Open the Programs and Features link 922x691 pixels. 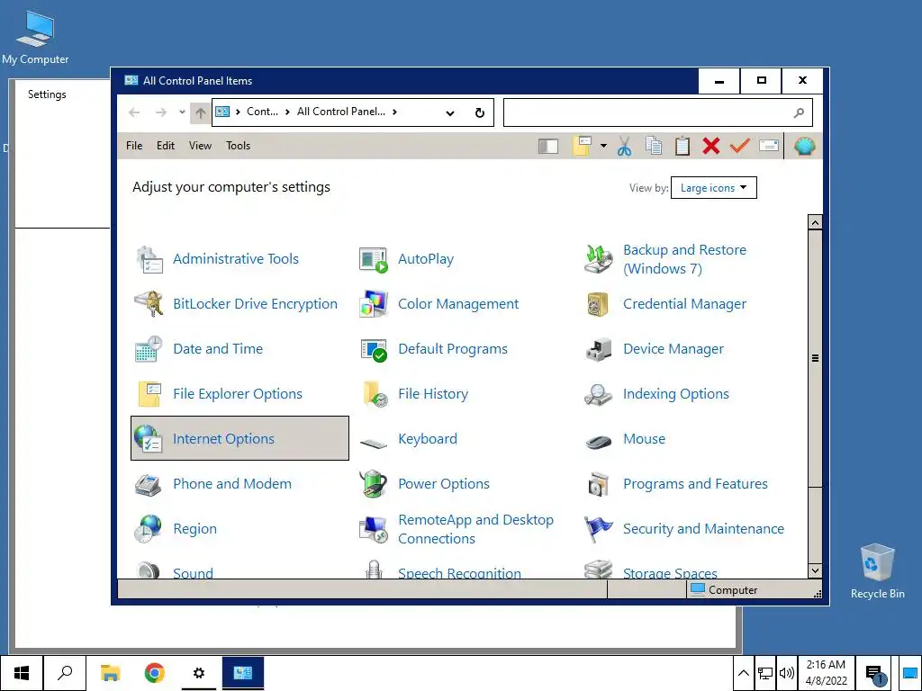[x=695, y=484]
